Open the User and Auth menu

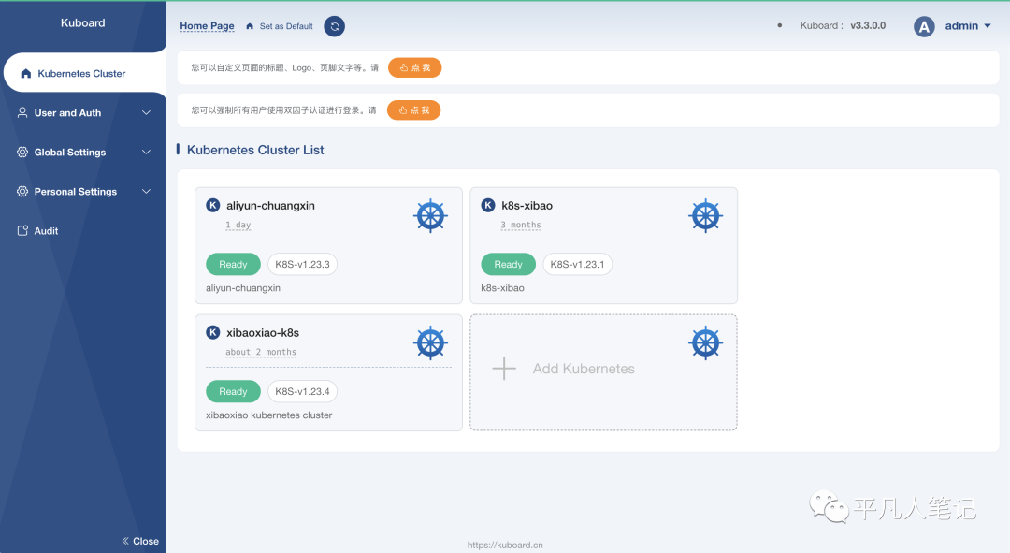click(83, 113)
